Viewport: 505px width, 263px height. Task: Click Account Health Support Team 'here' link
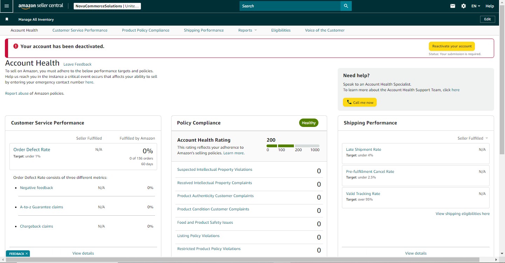(456, 90)
